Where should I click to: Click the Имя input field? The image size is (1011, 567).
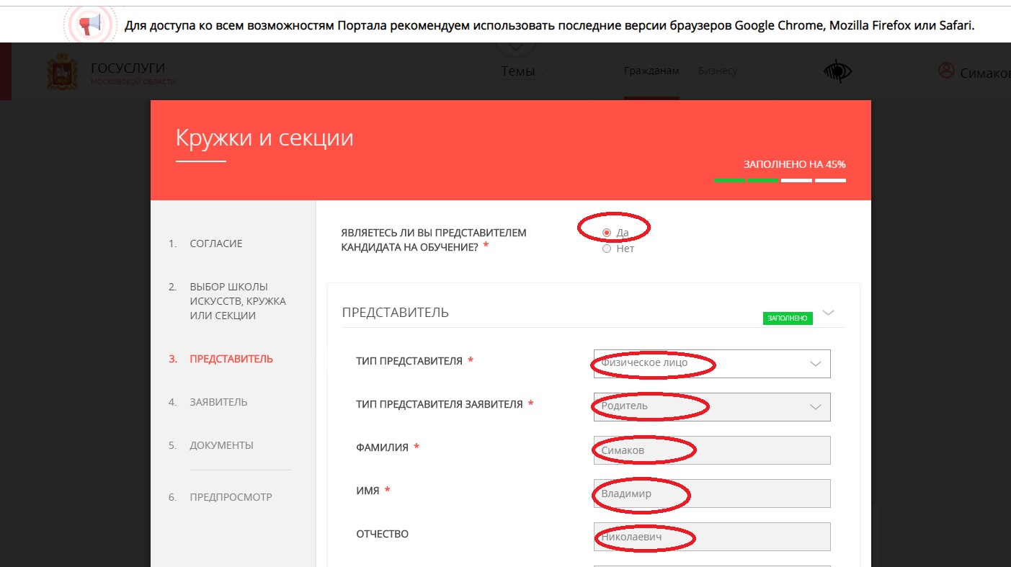(712, 494)
